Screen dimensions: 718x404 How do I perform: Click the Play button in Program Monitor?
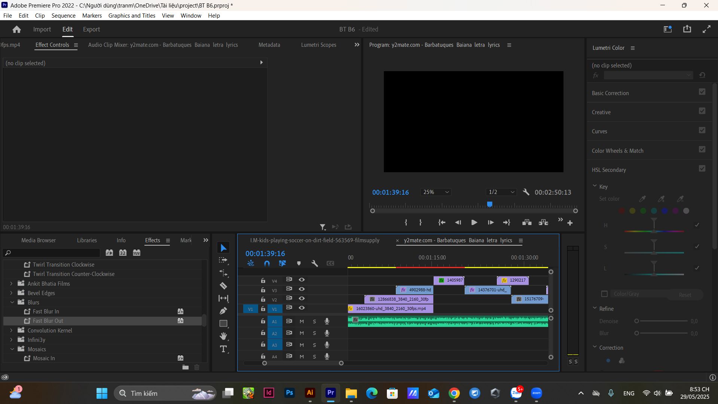pos(474,222)
